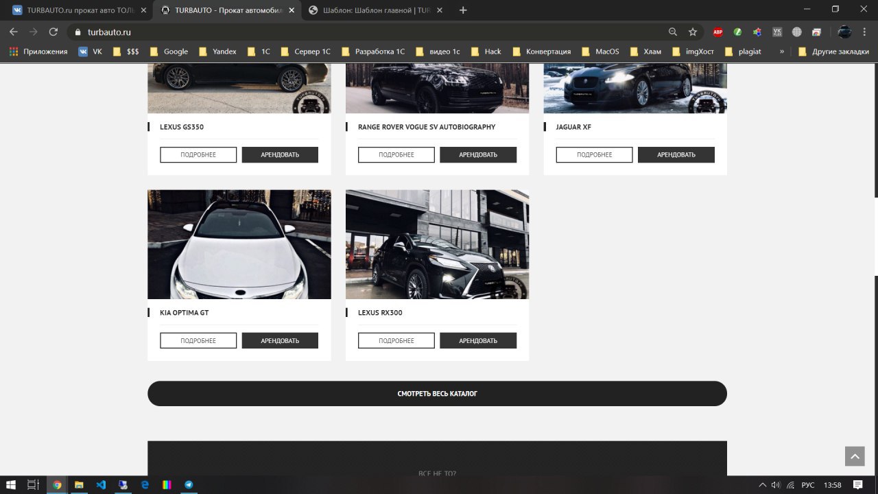Close the TURBAUTO.ru прокат авто tab
This screenshot has width=878, height=494.
(x=143, y=10)
